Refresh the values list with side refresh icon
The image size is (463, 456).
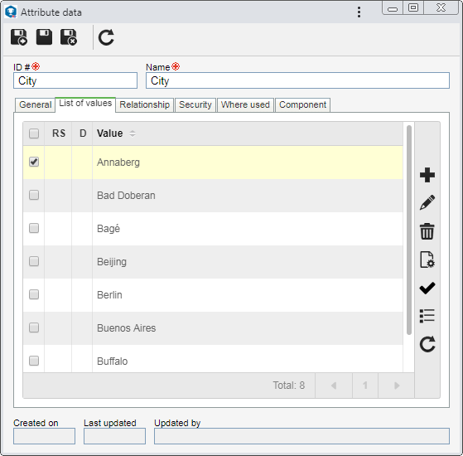point(427,344)
